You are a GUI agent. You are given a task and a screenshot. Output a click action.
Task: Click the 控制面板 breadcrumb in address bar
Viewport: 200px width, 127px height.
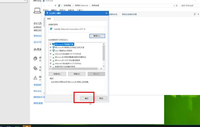pyautogui.click(x=67, y=6)
